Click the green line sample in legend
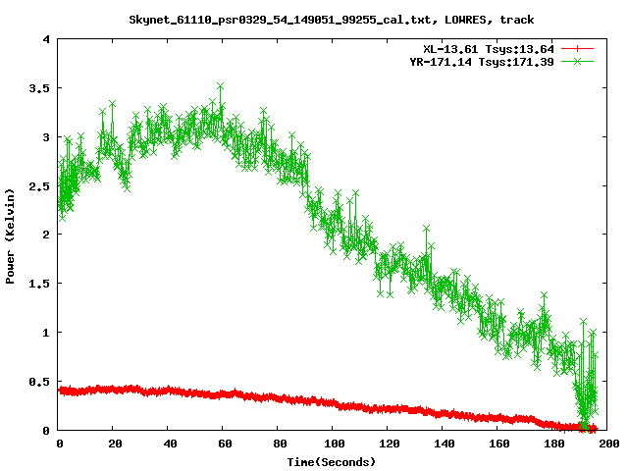Viewport: 628px width, 471px height. click(578, 61)
